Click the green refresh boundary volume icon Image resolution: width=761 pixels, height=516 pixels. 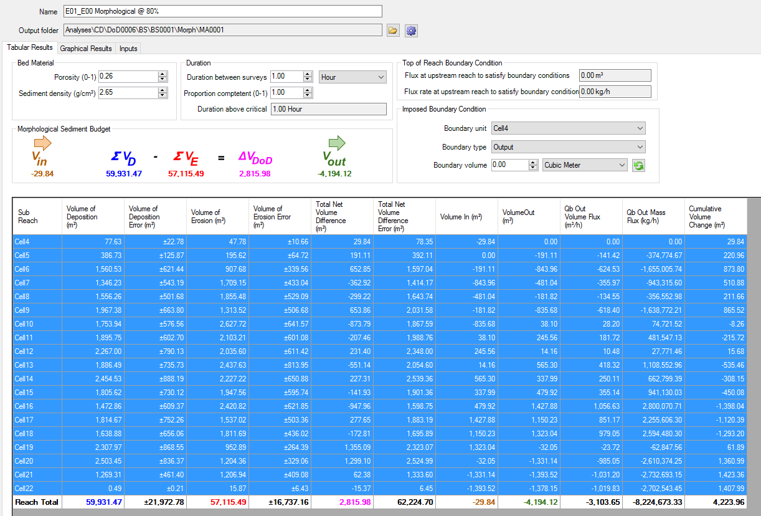(638, 165)
